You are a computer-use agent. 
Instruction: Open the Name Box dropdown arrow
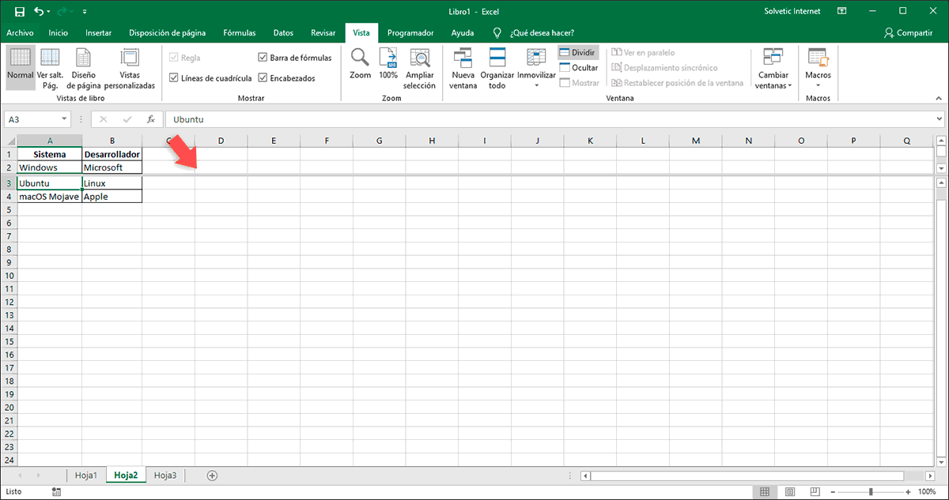point(64,119)
